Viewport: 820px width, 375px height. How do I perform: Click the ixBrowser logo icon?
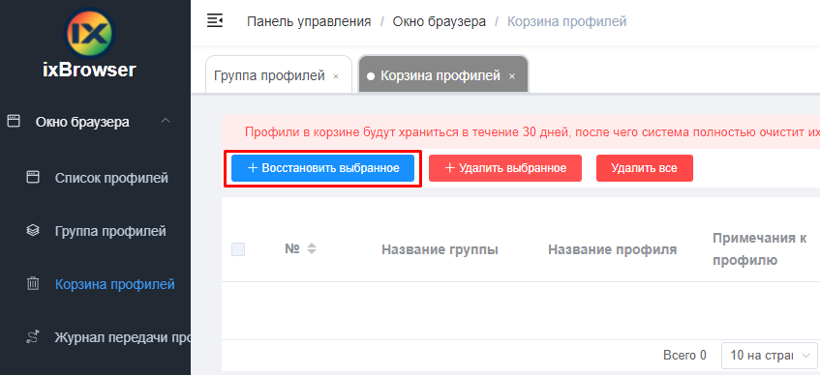pyautogui.click(x=89, y=35)
